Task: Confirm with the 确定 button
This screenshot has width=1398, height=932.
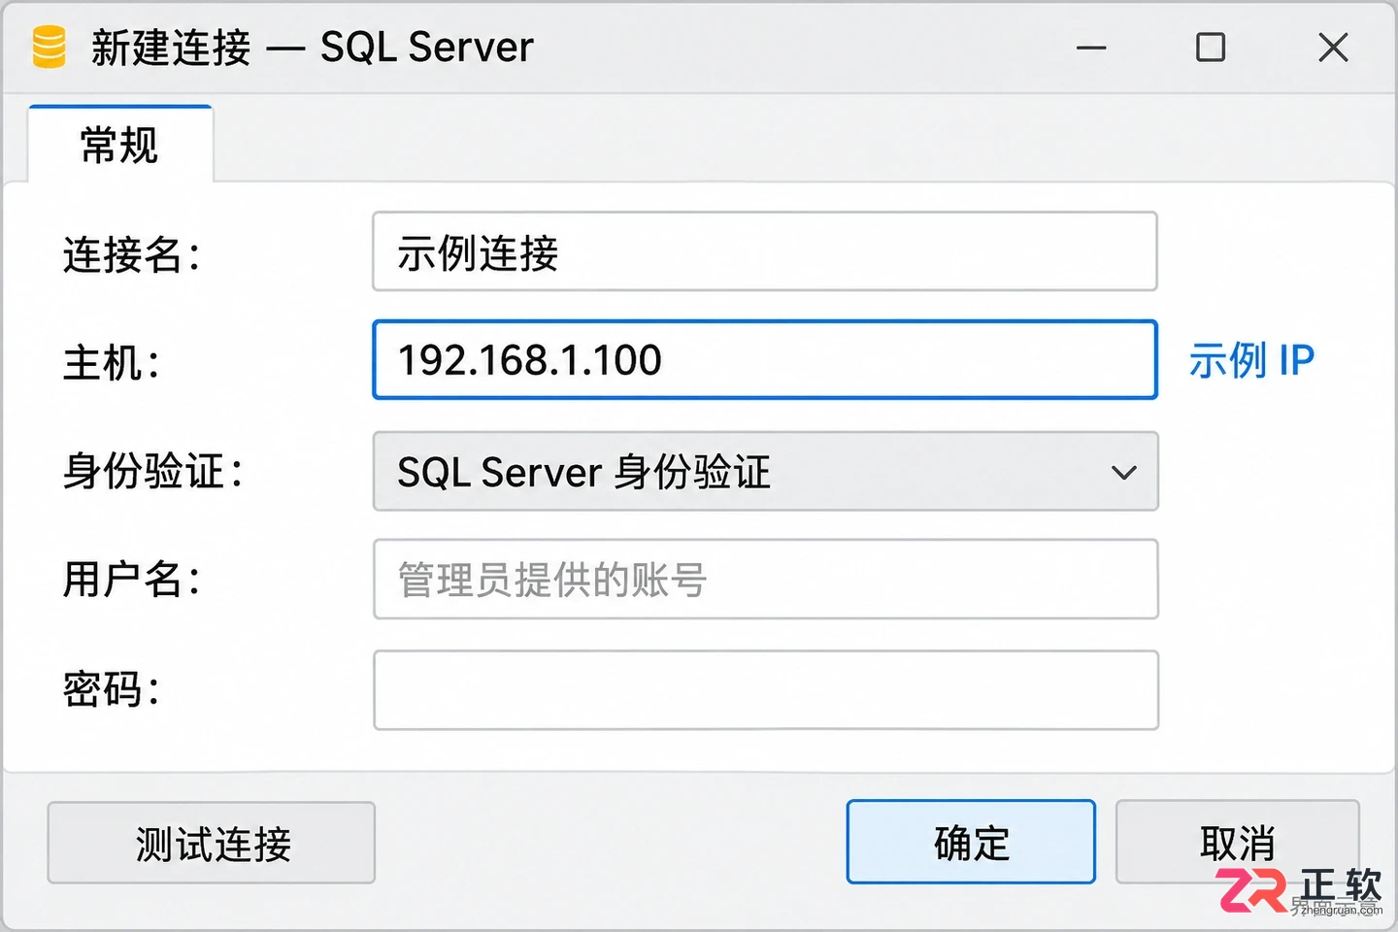Action: [971, 842]
